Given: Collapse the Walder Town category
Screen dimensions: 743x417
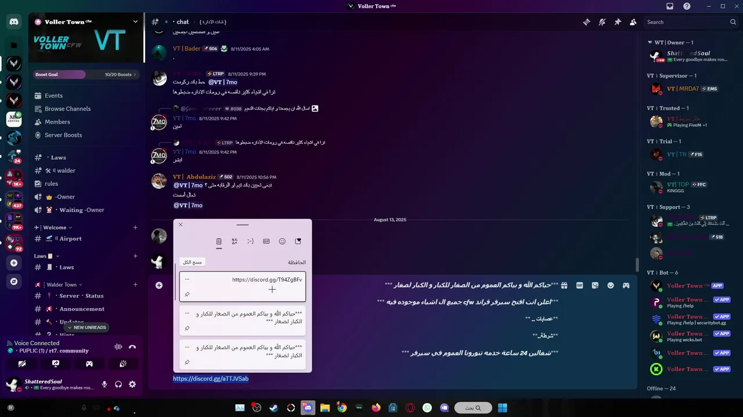Looking at the screenshot, I should [x=58, y=284].
